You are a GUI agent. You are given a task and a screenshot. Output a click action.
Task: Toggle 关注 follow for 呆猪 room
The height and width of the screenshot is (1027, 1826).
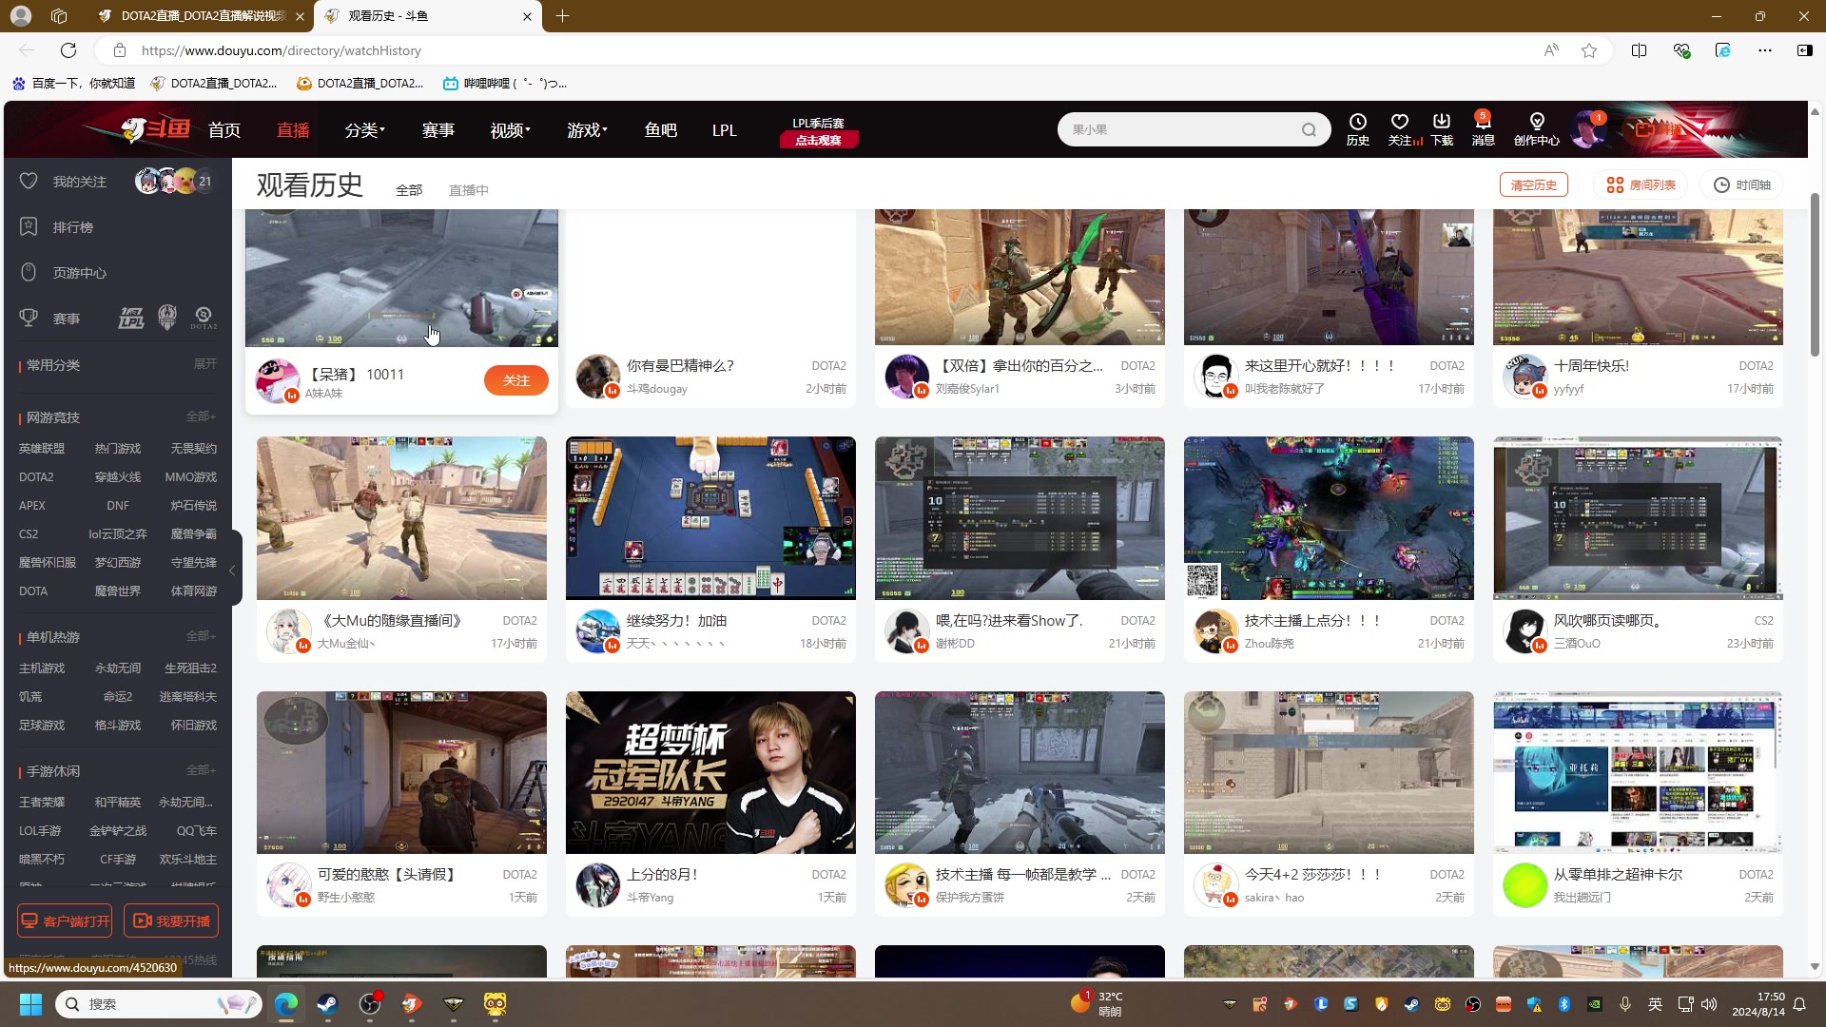(515, 380)
